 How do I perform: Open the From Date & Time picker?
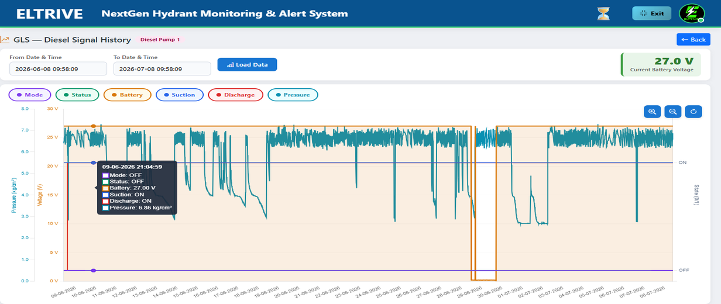pos(58,68)
